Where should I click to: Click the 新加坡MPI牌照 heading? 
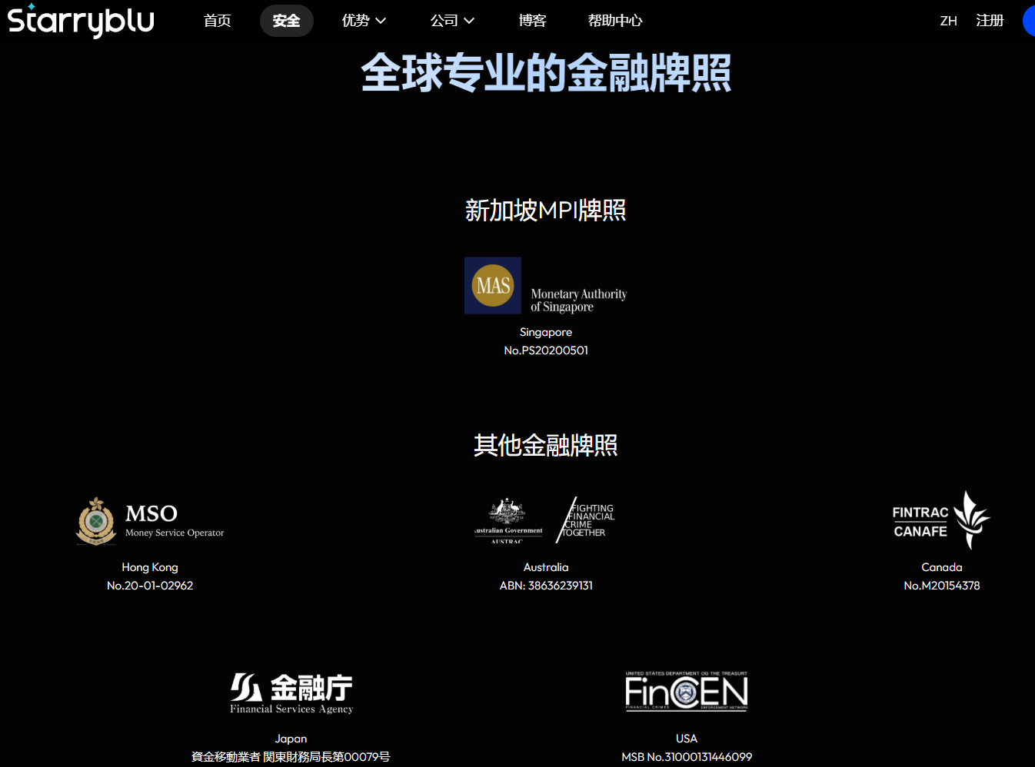pos(546,211)
